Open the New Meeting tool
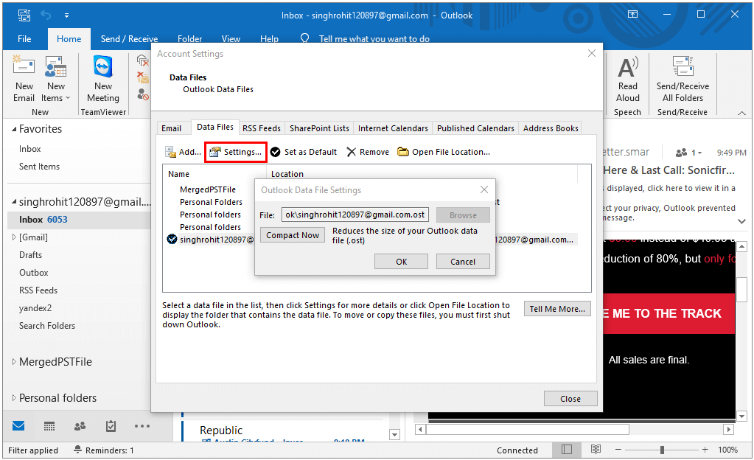Screen dimensions: 754x460 tap(102, 81)
